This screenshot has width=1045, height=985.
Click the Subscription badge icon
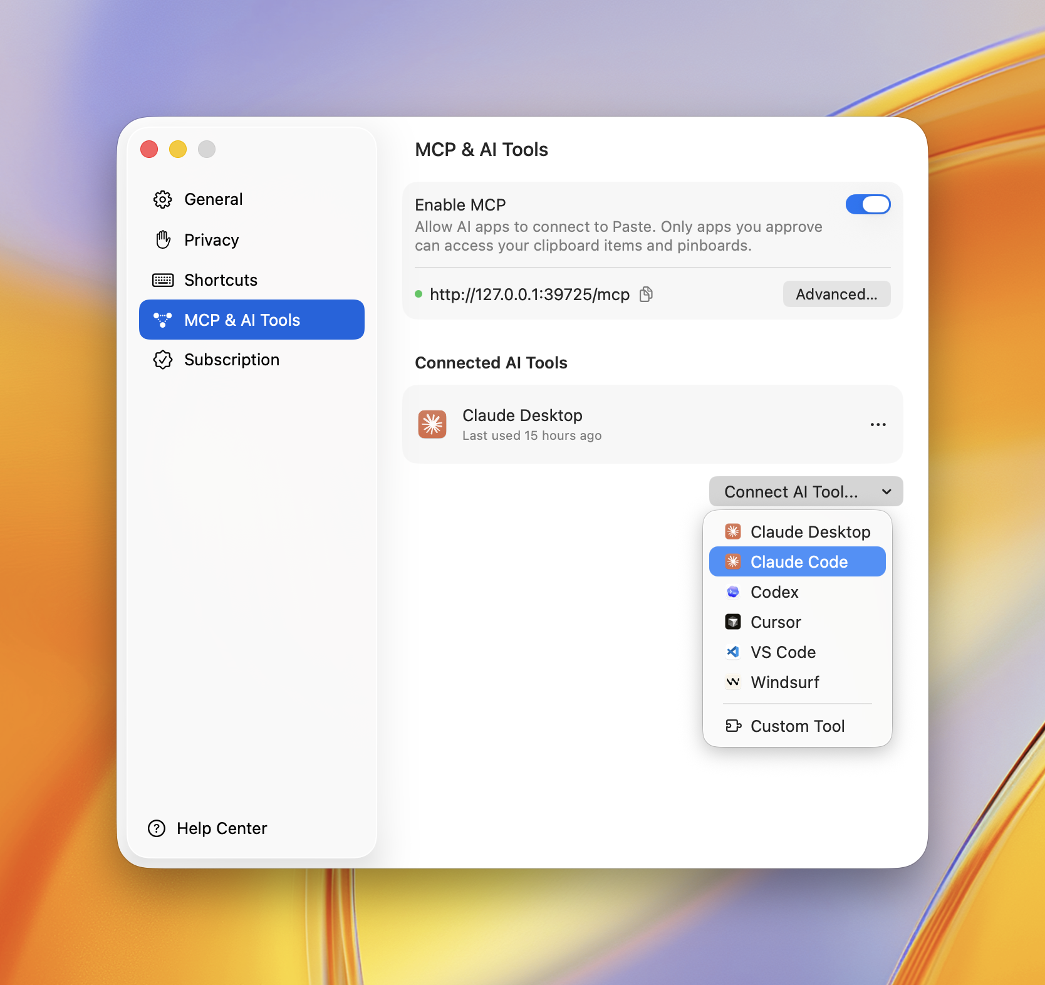coord(163,360)
